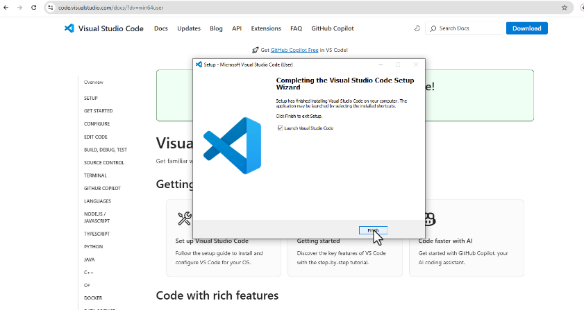Expand LANGUAGES section in sidebar

point(98,201)
